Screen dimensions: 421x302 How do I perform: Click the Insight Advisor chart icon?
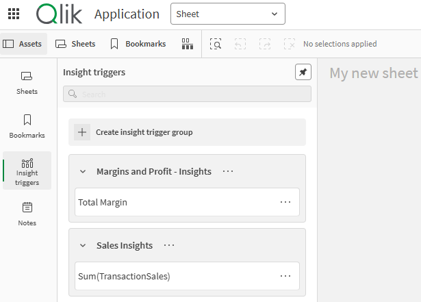[x=187, y=44]
